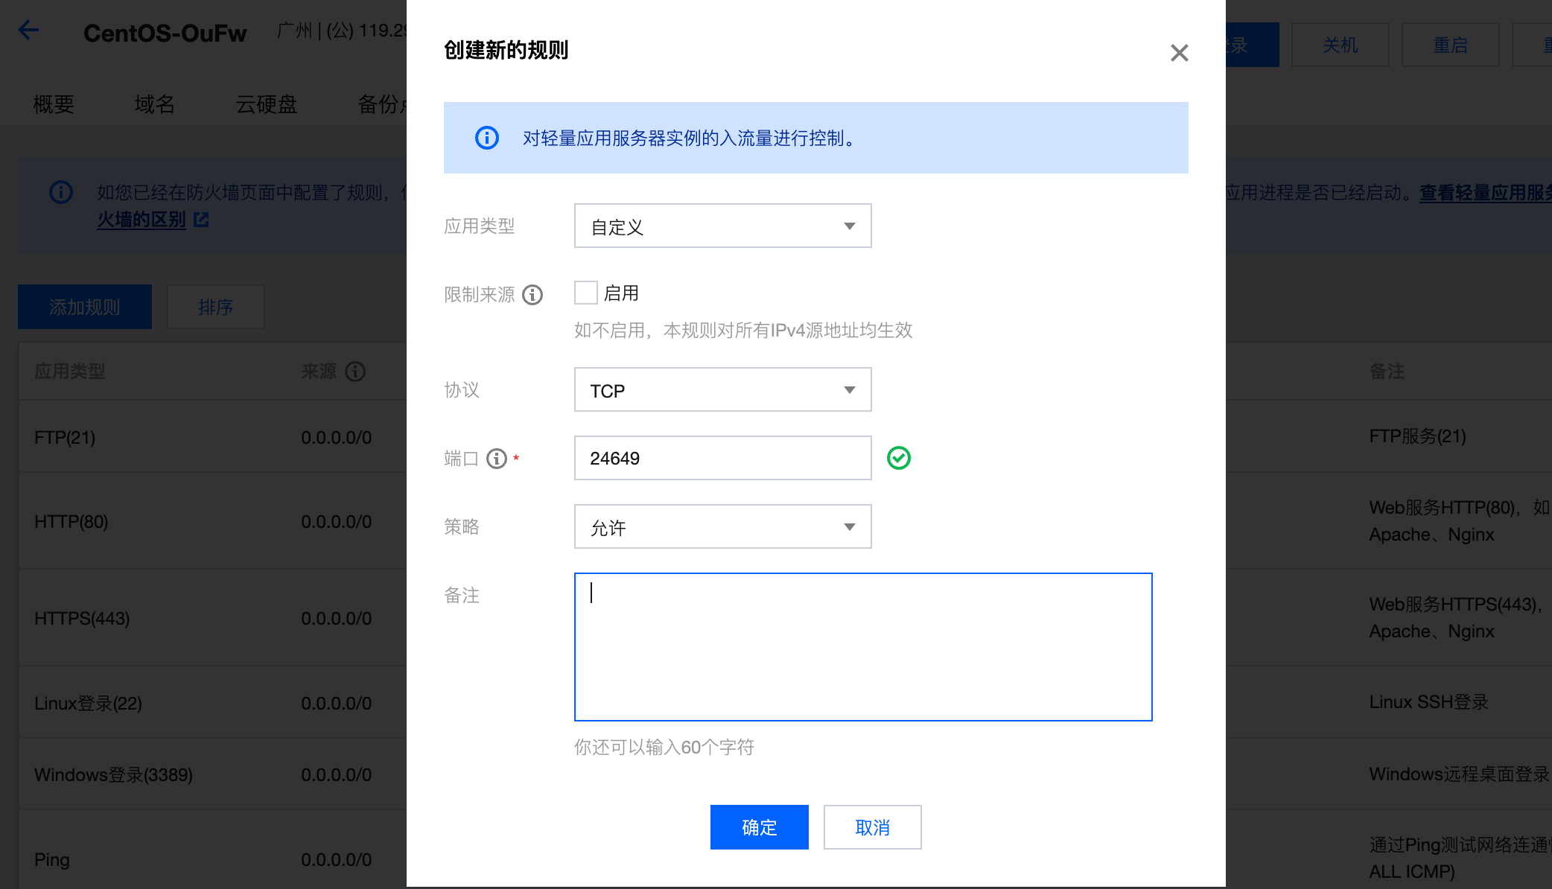Click the back arrow icon
Image resolution: width=1552 pixels, height=889 pixels.
point(28,31)
